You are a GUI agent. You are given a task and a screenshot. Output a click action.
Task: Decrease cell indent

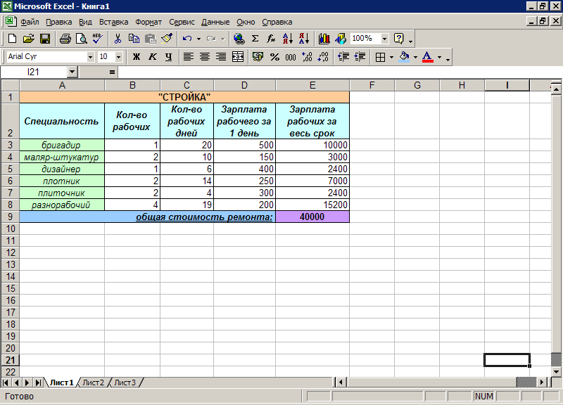click(x=343, y=57)
